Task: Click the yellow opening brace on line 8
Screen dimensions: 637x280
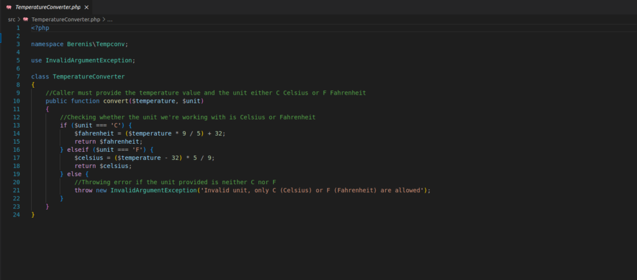Action: tap(33, 85)
